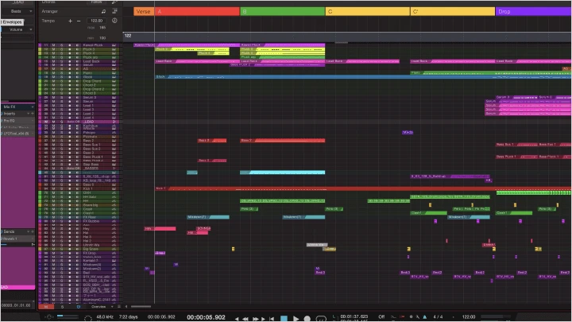Select the Reverb 1 send
572x322 pixels.
(x=17, y=239)
